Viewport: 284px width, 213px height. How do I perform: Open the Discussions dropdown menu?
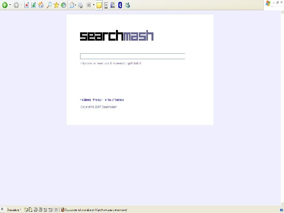(x=14, y=210)
